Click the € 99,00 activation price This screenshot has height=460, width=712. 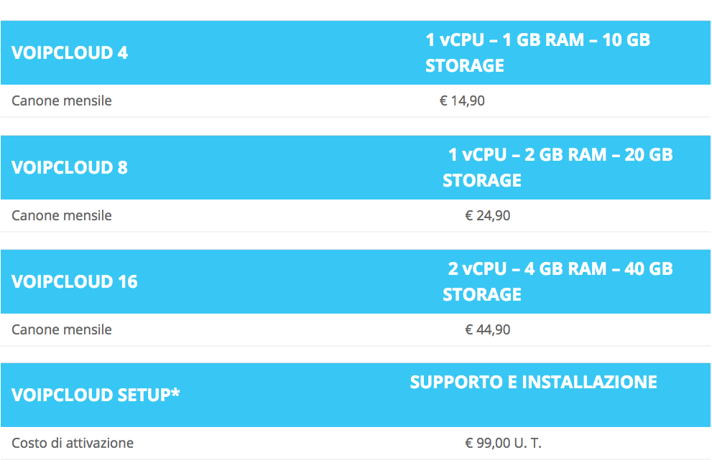(488, 443)
